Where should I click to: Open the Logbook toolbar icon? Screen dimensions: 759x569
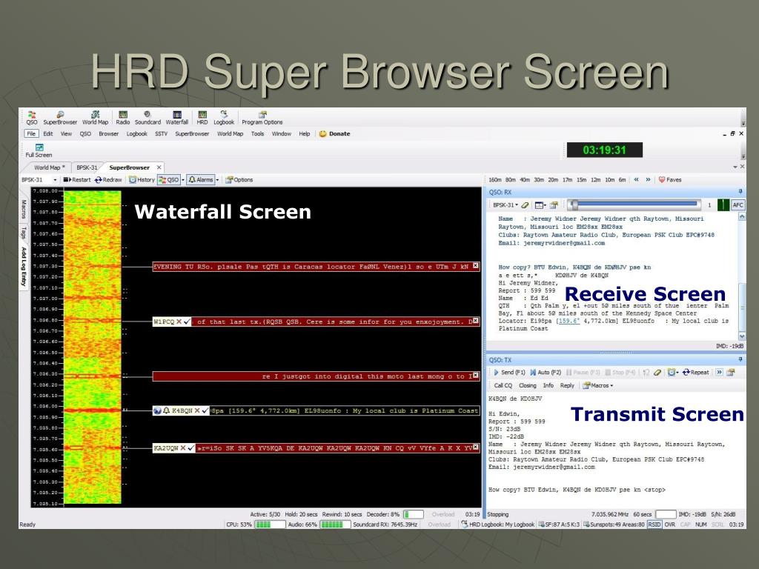[x=224, y=118]
